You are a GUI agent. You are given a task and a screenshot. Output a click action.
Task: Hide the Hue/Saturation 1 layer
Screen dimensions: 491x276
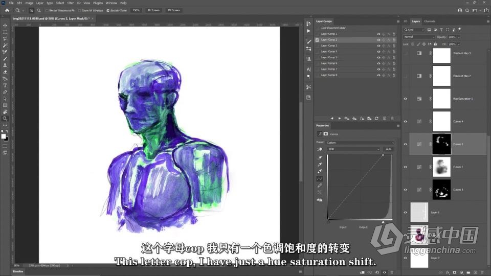pyautogui.click(x=405, y=99)
